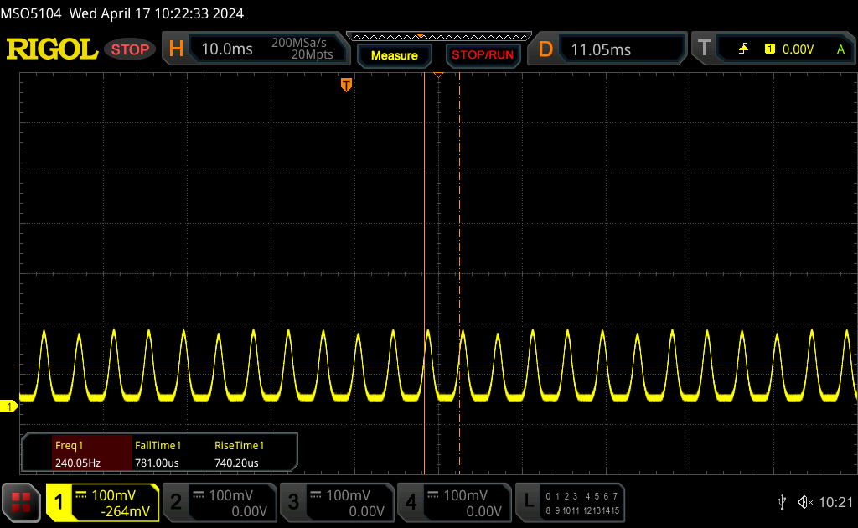Toggle channel 1 with its yellow badge
The width and height of the screenshot is (858, 528).
(x=59, y=502)
